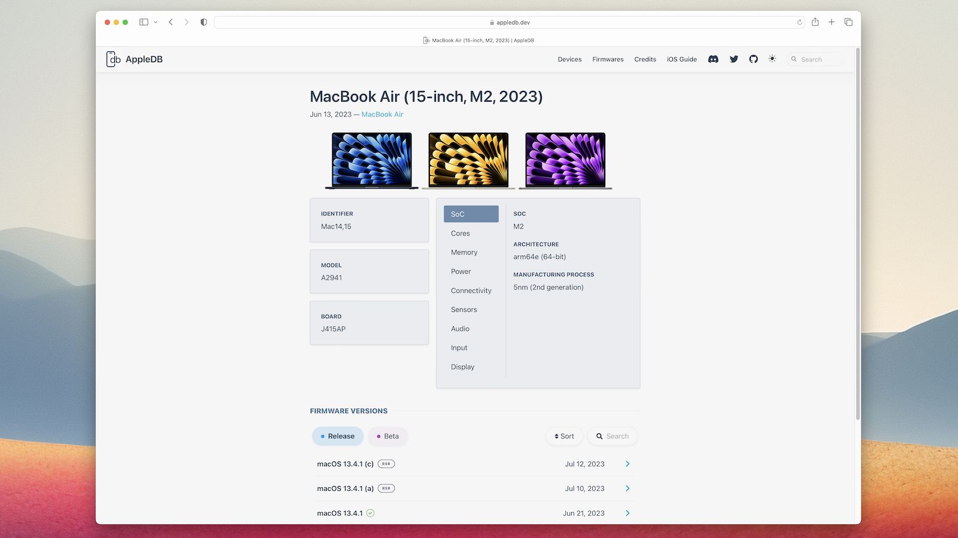The width and height of the screenshot is (958, 538).
Task: Click the 5nm (2nd generation) text
Action: click(548, 288)
